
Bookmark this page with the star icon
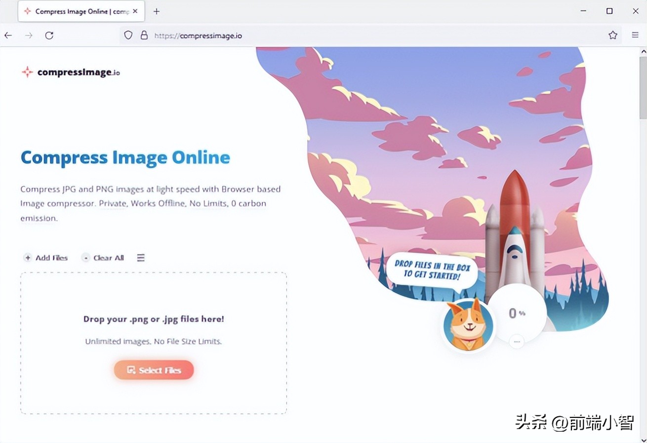613,35
